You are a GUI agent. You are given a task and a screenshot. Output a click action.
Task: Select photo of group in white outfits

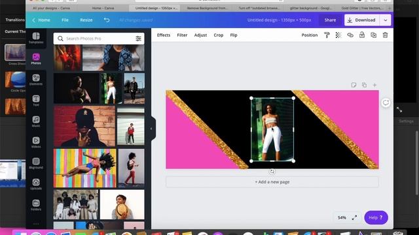pyautogui.click(x=76, y=204)
